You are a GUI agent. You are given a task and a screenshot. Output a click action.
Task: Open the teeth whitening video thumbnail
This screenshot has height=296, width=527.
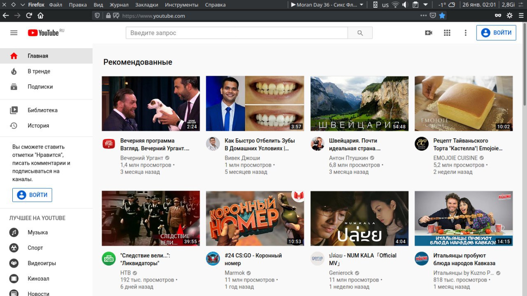point(255,104)
